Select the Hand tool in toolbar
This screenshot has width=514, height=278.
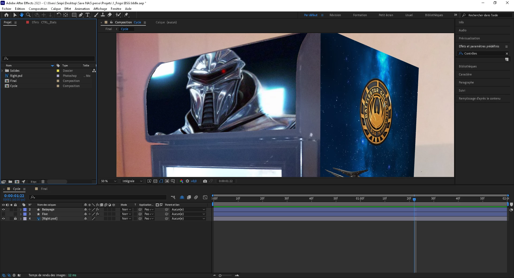point(22,15)
